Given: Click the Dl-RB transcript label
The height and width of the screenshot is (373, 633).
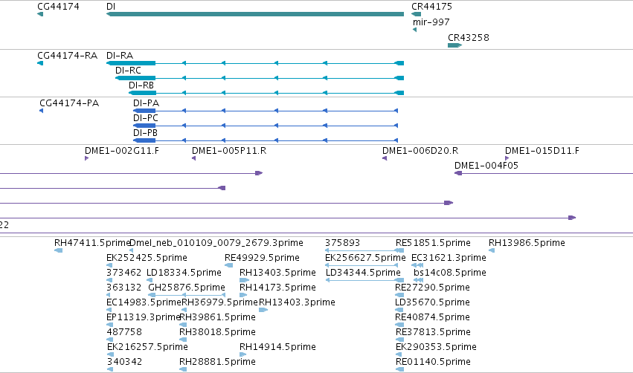Looking at the screenshot, I should click(x=141, y=85).
